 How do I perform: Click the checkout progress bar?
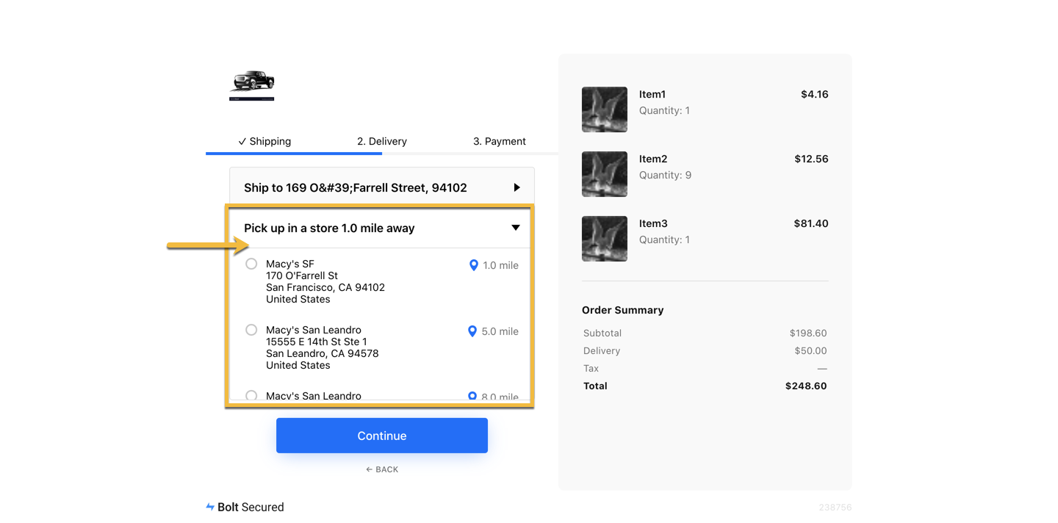tap(382, 154)
